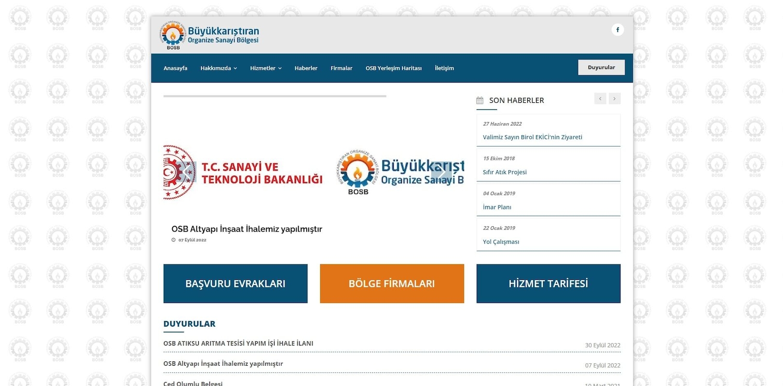Click the 27 Haziran 2022 news date
This screenshot has width=783, height=386.
(x=502, y=124)
